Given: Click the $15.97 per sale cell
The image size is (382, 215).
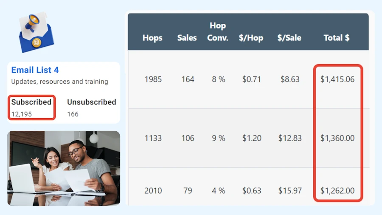Looking at the screenshot, I should pos(289,190).
